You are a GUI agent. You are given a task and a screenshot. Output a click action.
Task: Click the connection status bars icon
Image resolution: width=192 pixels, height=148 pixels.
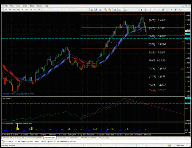[169, 146]
